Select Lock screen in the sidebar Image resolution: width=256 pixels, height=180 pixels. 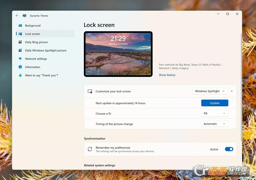pos(45,34)
